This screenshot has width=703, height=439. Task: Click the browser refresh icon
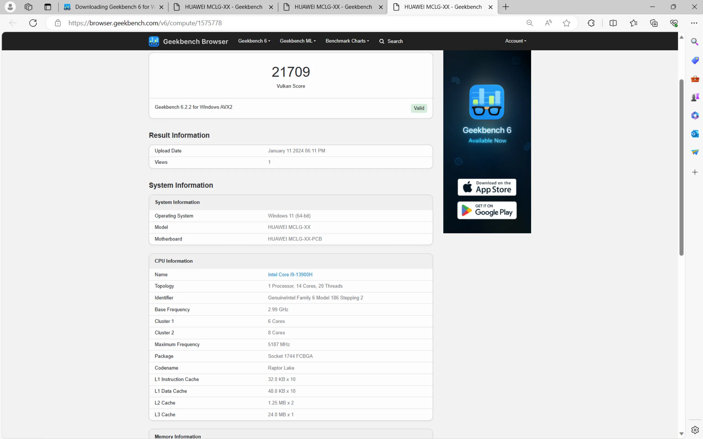coord(33,23)
